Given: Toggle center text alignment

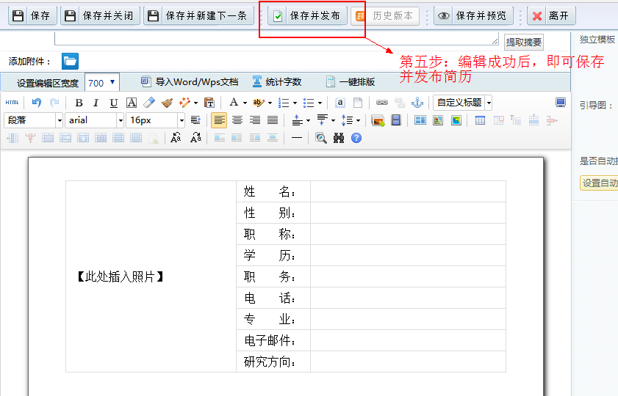Looking at the screenshot, I should click(237, 120).
